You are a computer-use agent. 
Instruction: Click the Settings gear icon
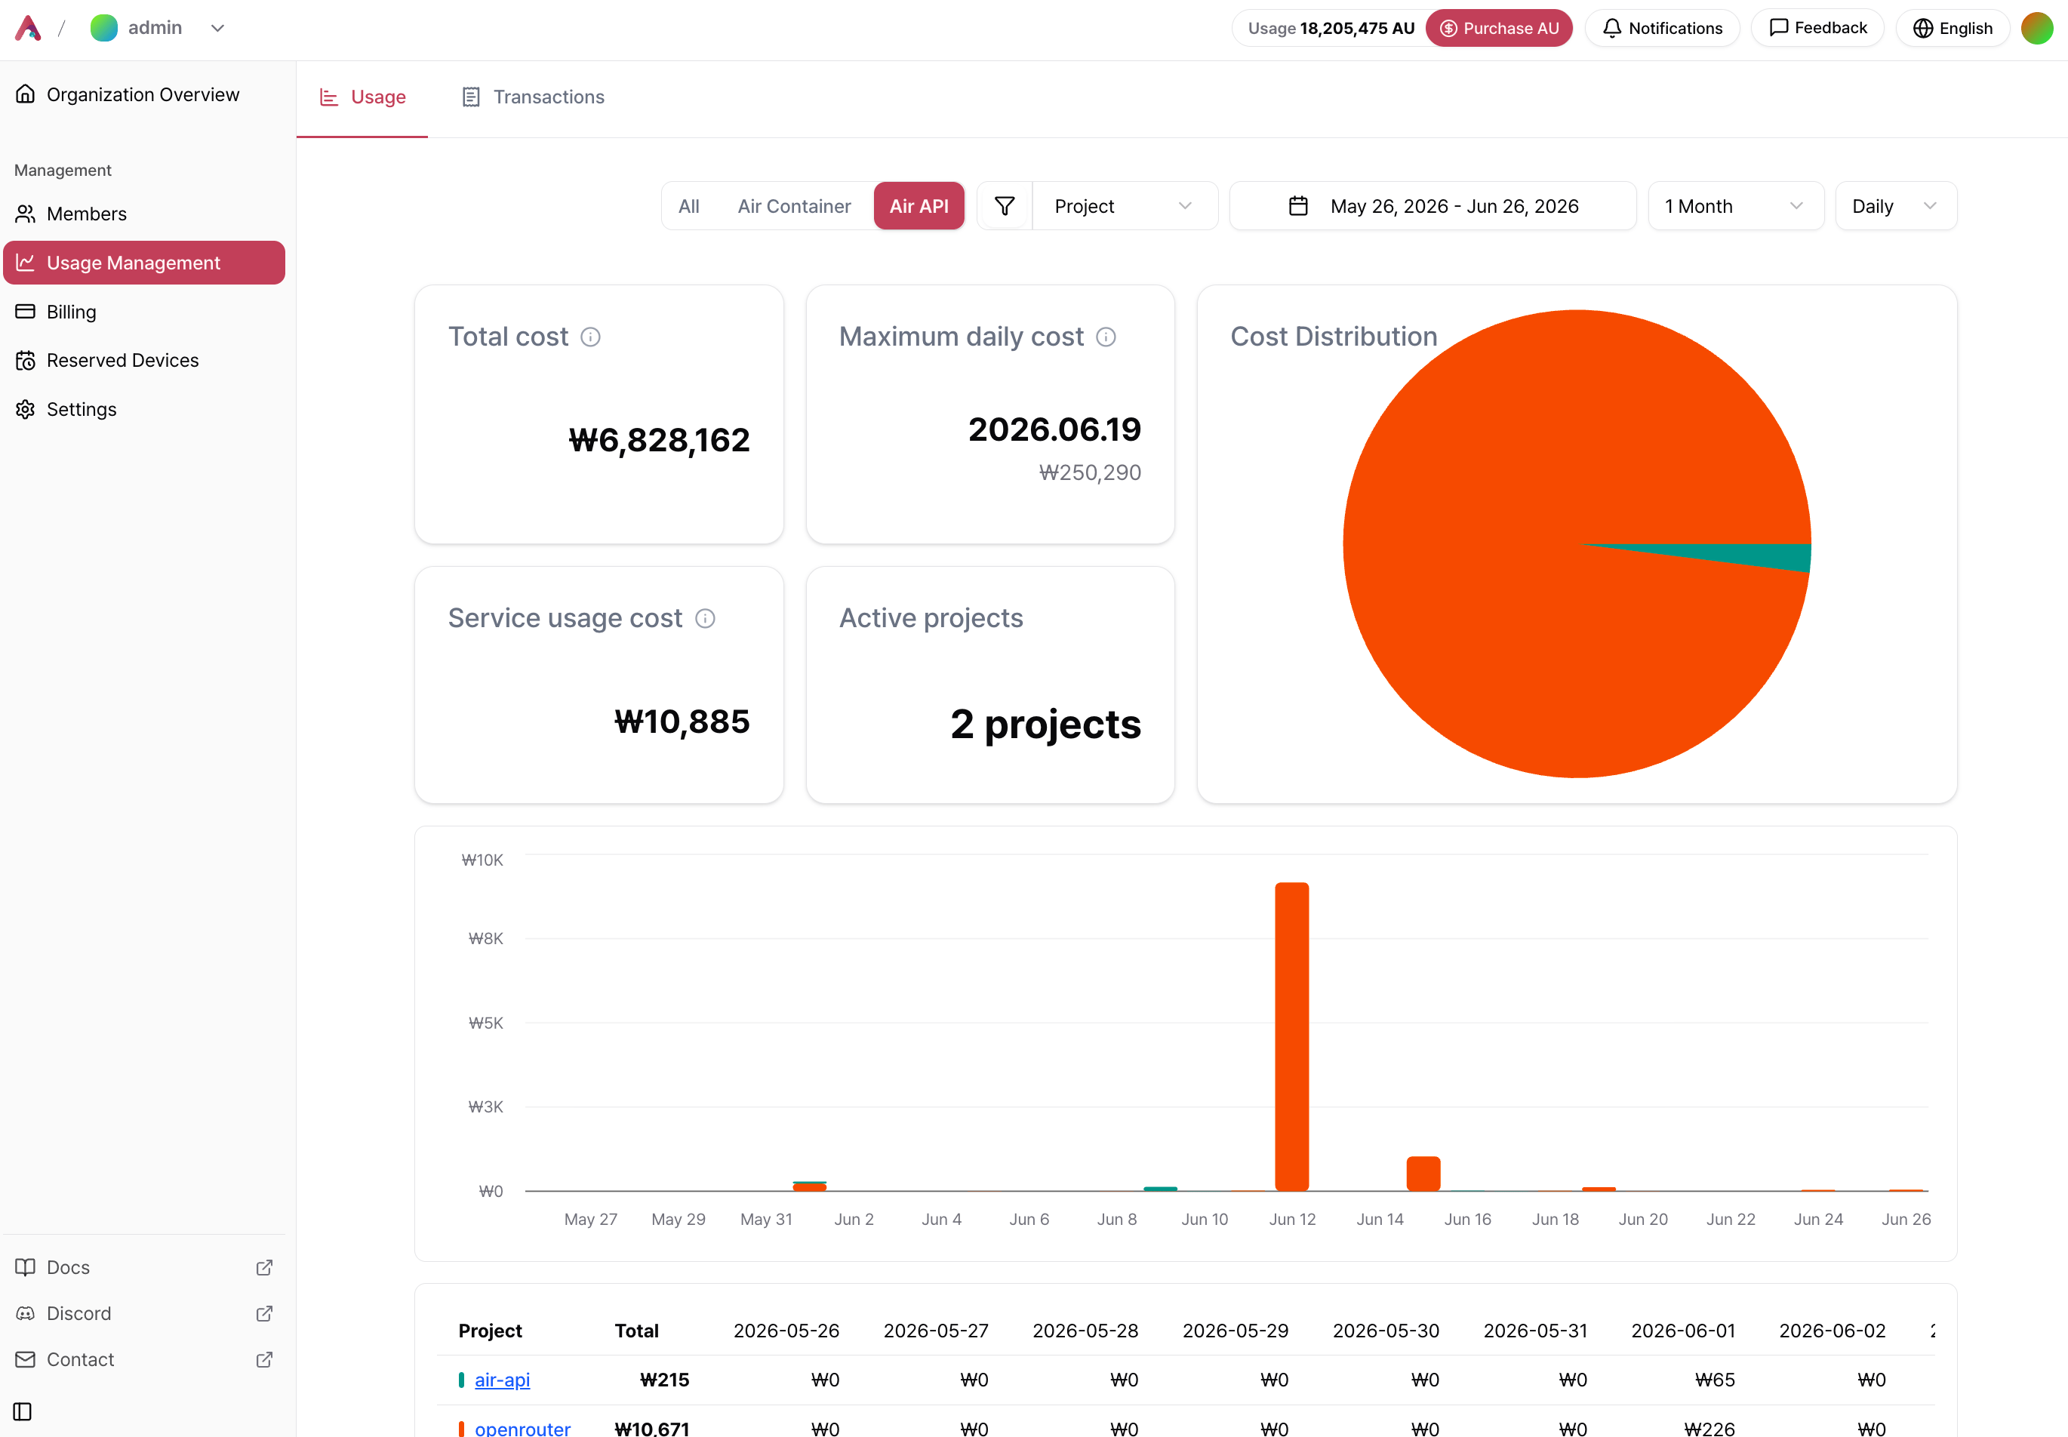tap(25, 409)
